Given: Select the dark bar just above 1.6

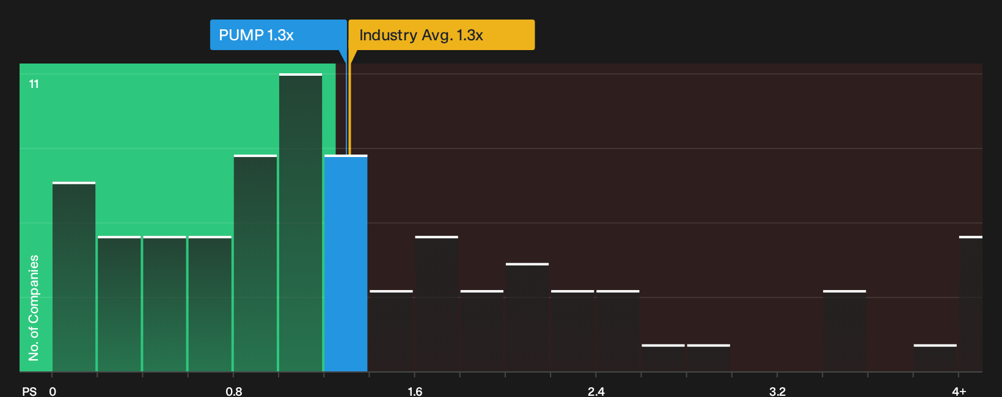Looking at the screenshot, I should click(x=436, y=304).
